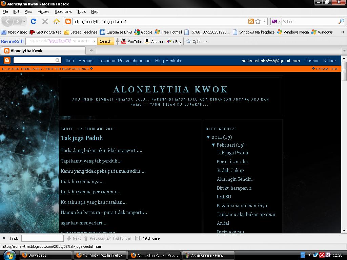Go to Blog Berikut» link
Screen dimensions: 347x260
click(168, 61)
